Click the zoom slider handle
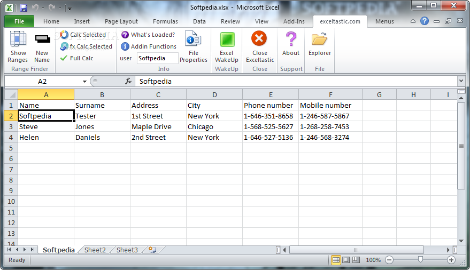Screen dimensions: 470x270 [x=420, y=259]
